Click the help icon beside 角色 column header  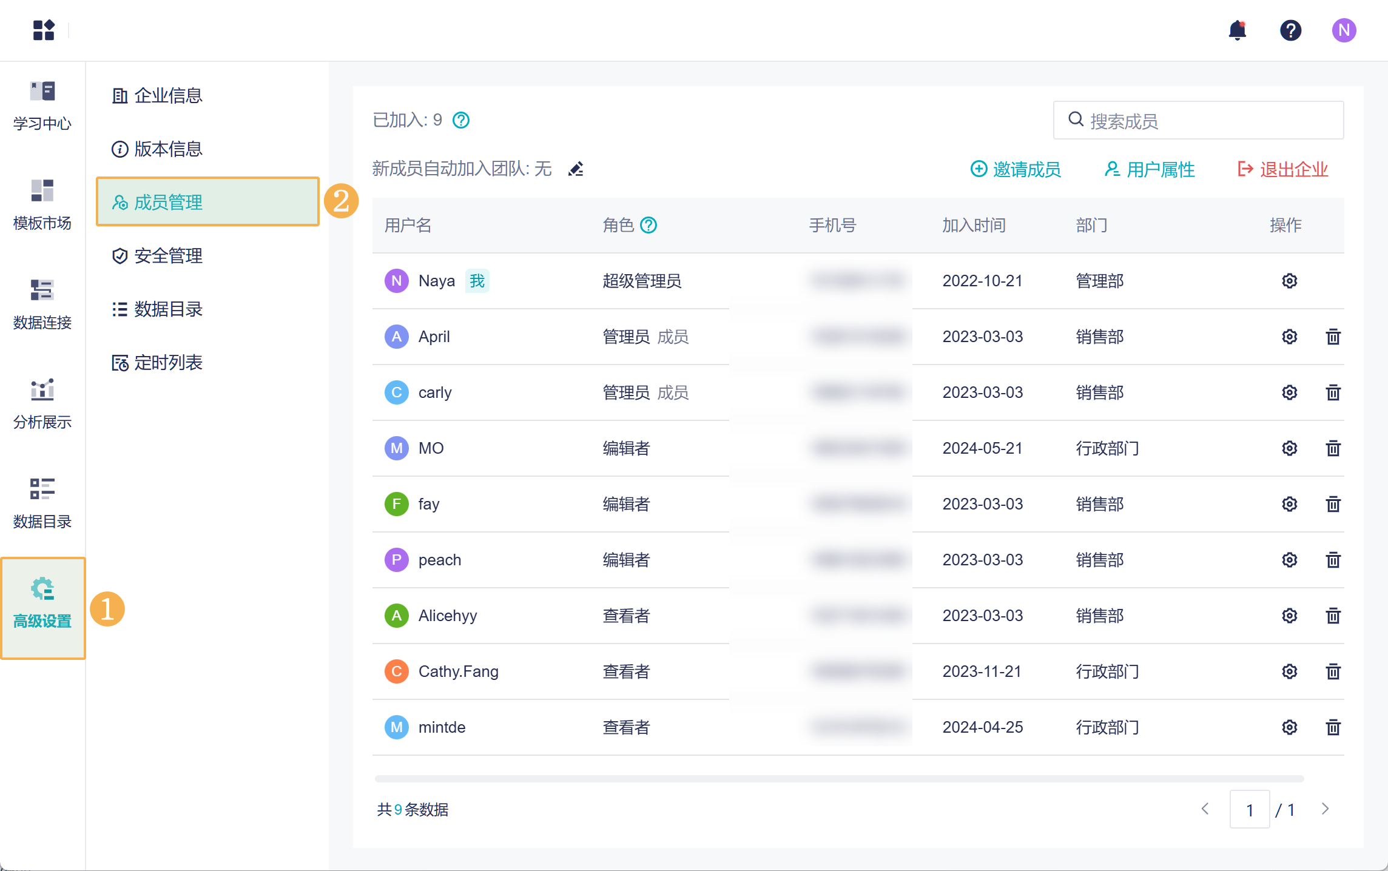[649, 225]
